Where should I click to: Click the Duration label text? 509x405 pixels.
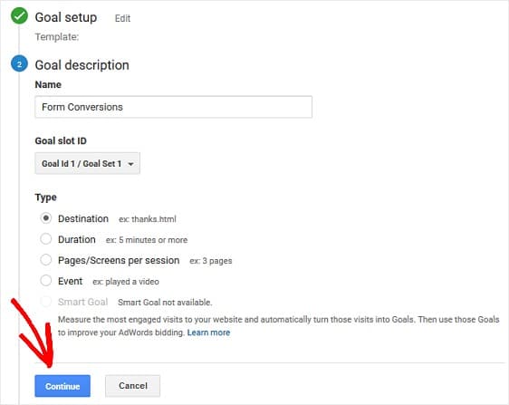tap(77, 239)
